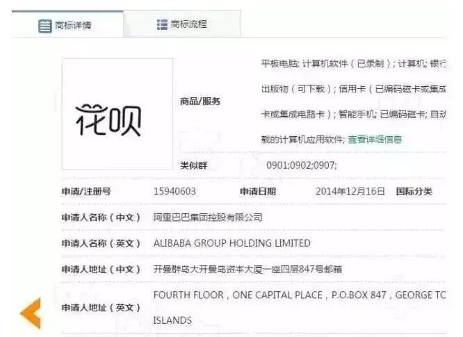Click the 申请/注册号 label
Screen dimensions: 463x337
[x=86, y=192]
